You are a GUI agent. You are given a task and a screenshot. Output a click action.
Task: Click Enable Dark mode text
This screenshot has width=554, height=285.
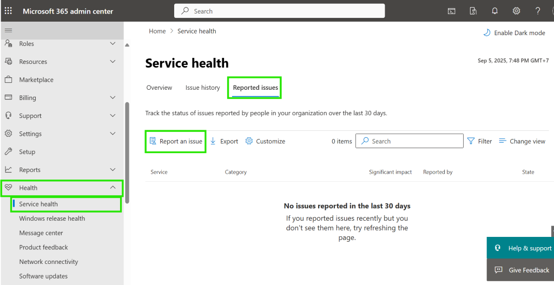pos(519,33)
